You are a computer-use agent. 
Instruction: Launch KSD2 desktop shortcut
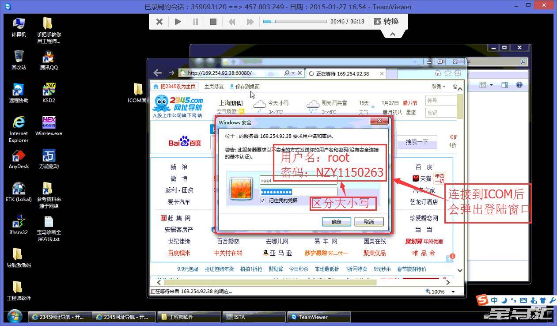pos(49,93)
